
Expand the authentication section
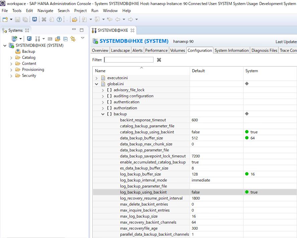pos(103,102)
